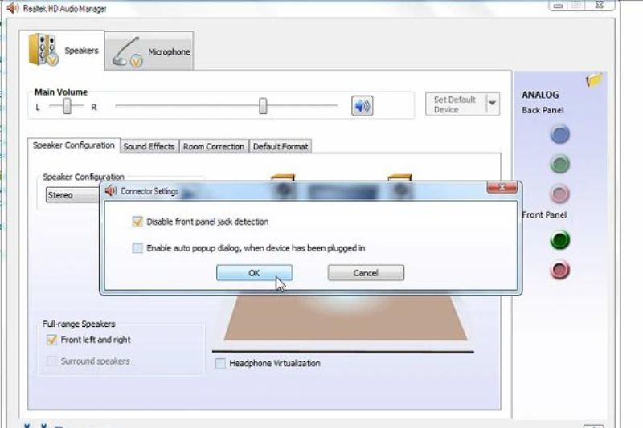The height and width of the screenshot is (428, 643).
Task: Switch to the Microphone device tab
Action: (149, 51)
